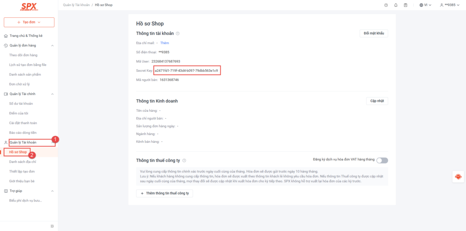466x231 pixels.
Task: Click the Địa chỉ người bán label
Action: click(149, 118)
